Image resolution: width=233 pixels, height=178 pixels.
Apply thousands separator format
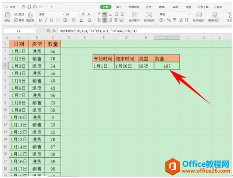click(x=174, y=20)
